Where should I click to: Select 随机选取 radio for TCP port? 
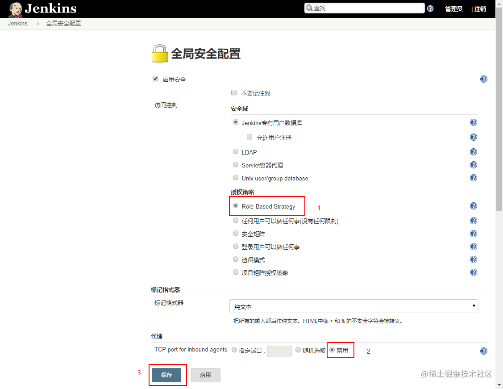point(298,350)
